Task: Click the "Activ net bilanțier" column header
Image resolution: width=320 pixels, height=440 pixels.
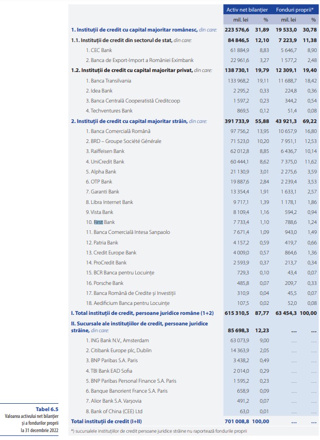Action: coord(247,9)
